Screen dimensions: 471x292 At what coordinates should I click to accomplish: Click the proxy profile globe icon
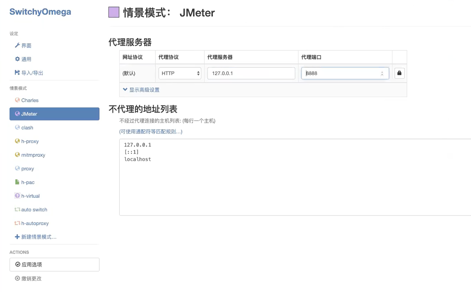click(17, 168)
